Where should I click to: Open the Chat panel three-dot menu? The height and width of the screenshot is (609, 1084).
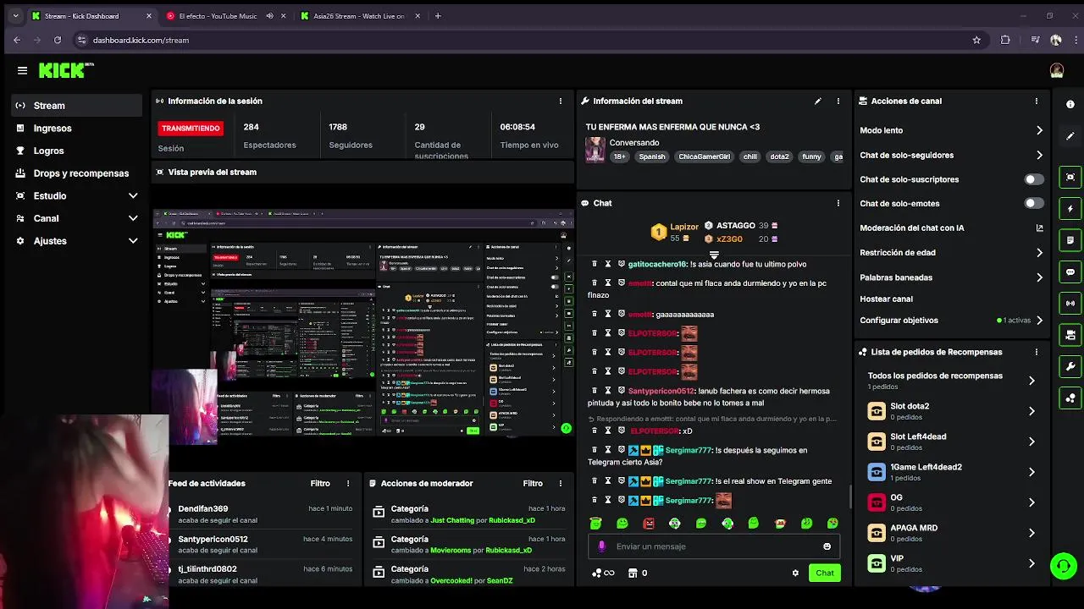pos(838,203)
